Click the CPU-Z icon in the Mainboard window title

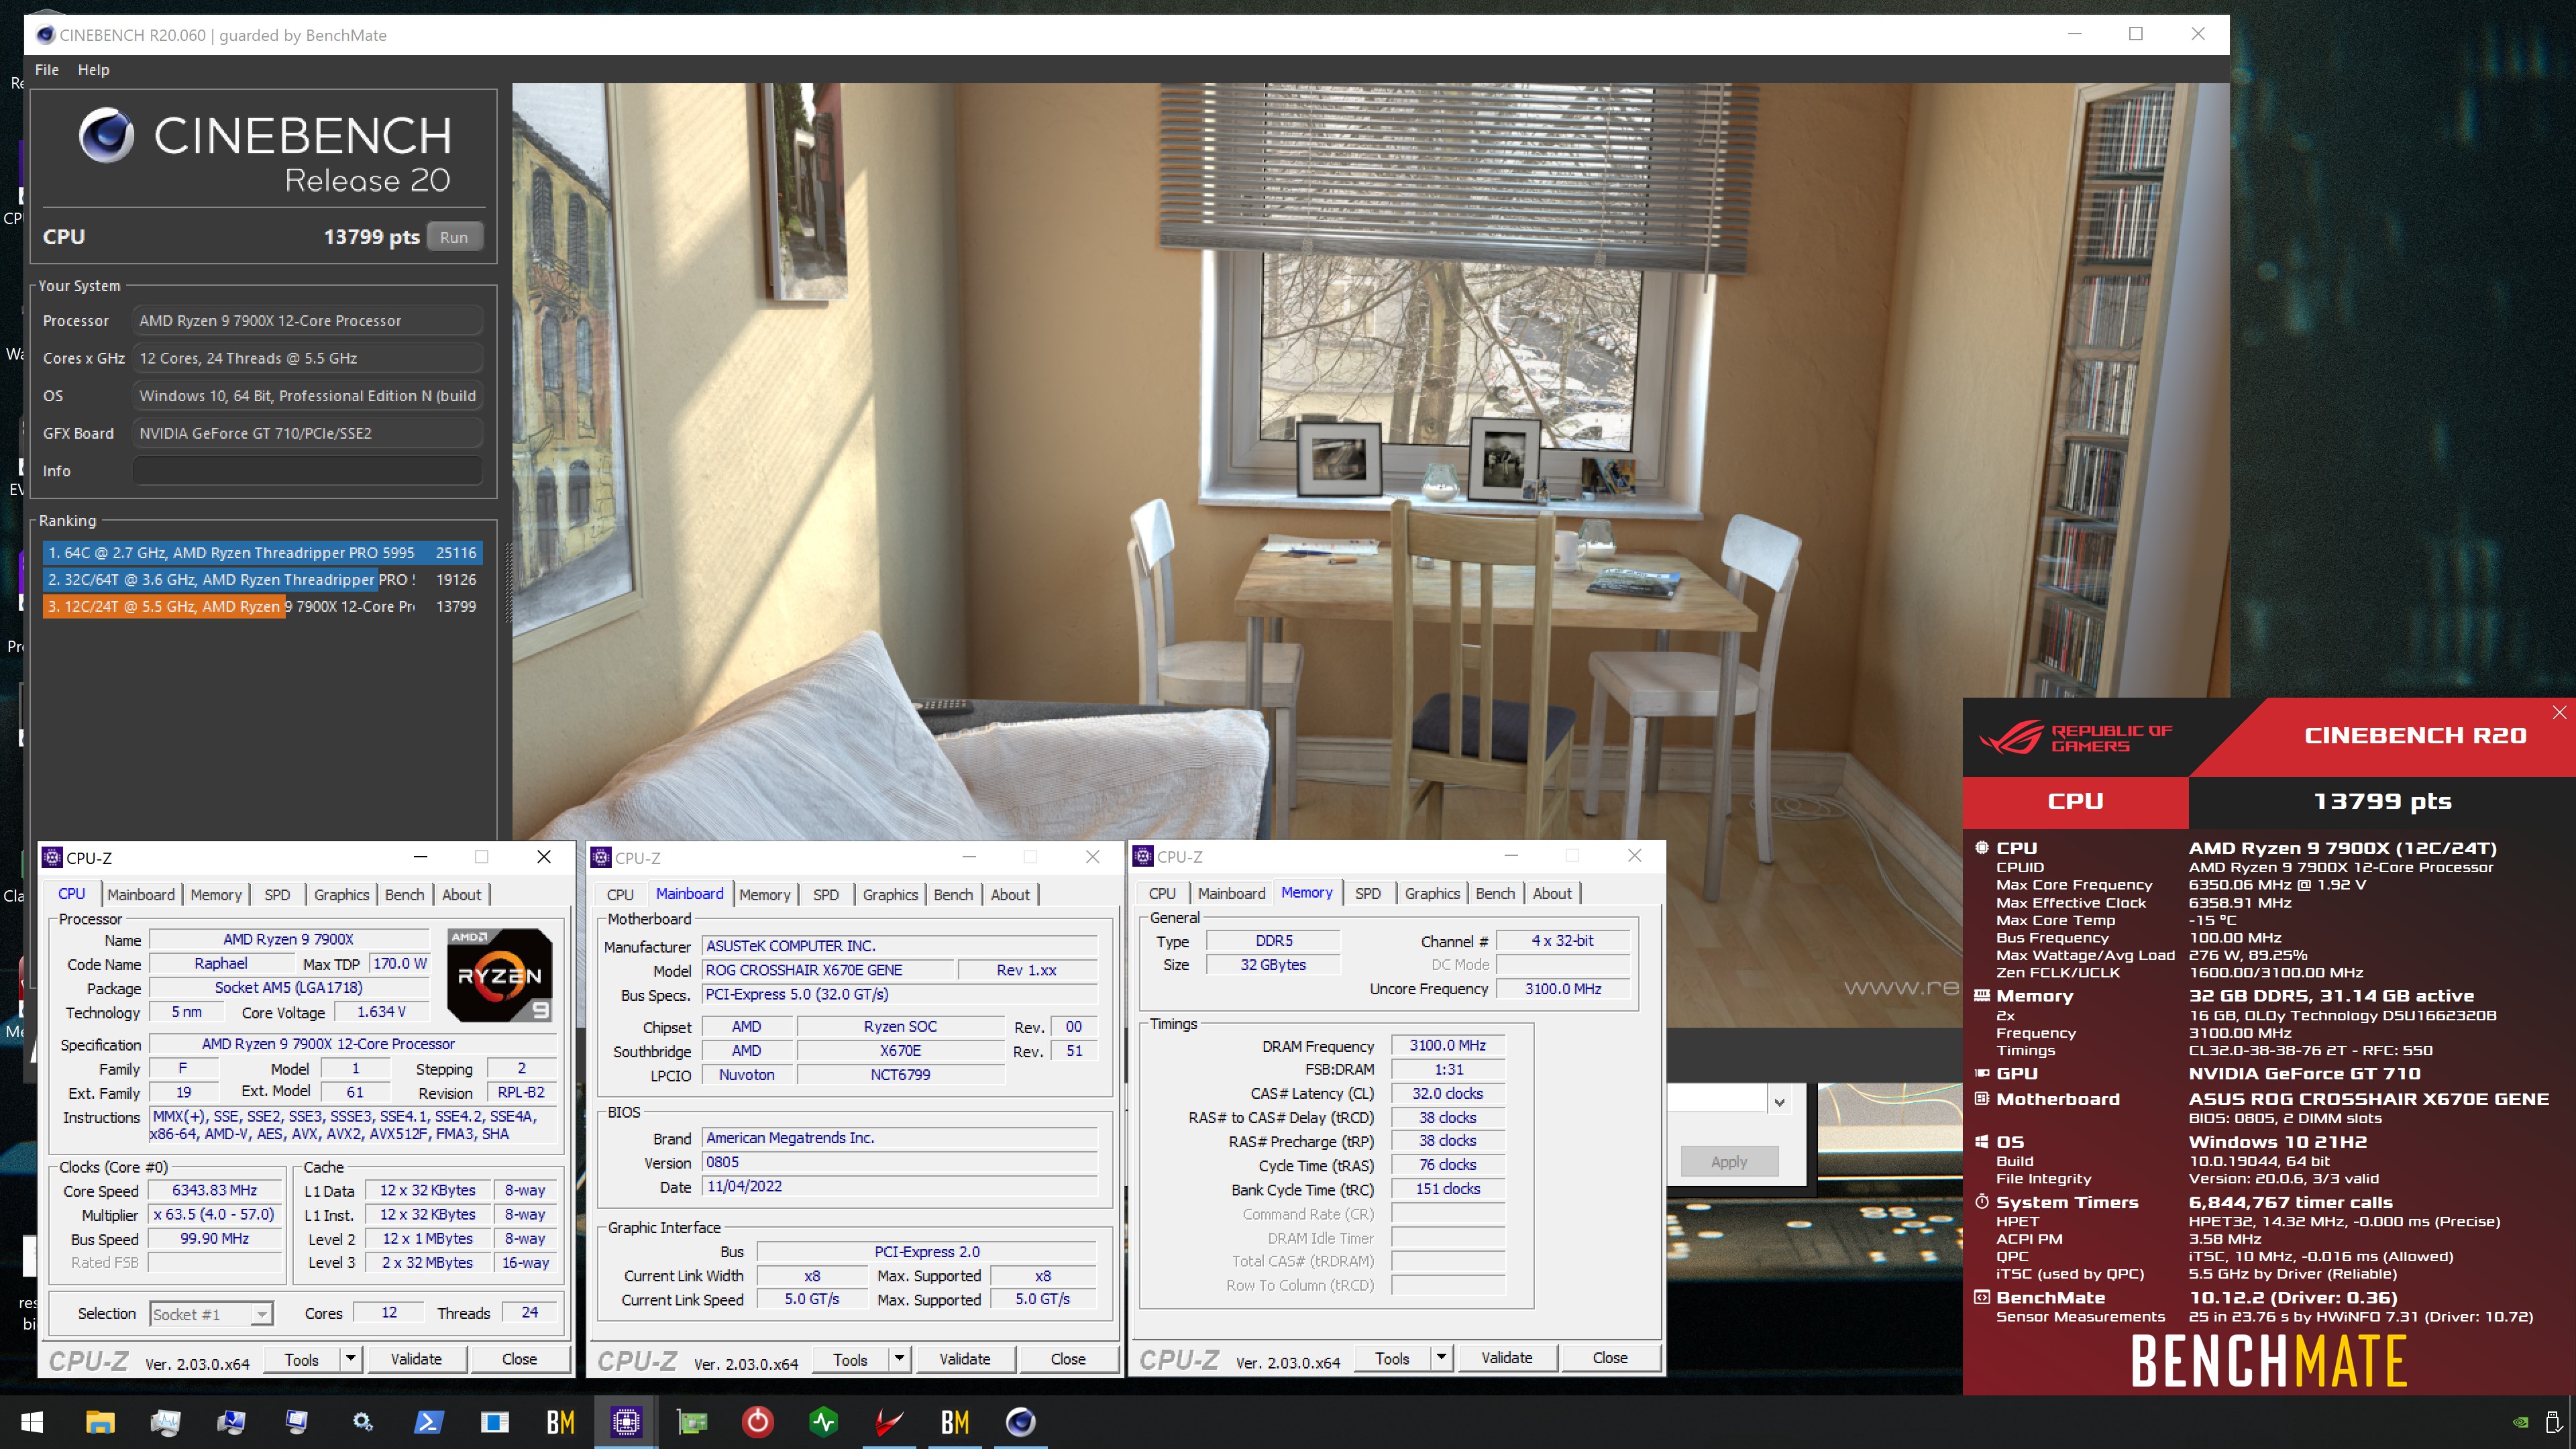coord(601,857)
